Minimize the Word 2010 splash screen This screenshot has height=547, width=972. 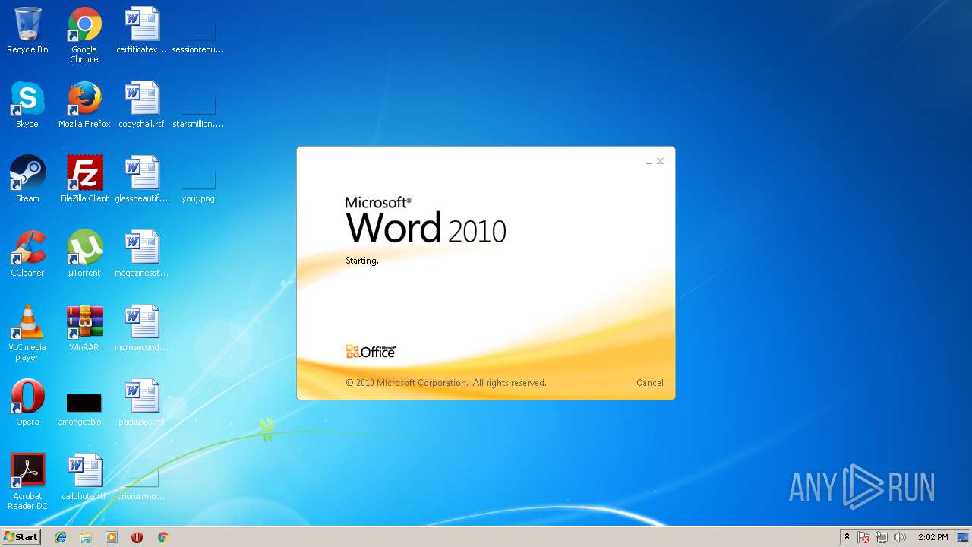point(649,162)
